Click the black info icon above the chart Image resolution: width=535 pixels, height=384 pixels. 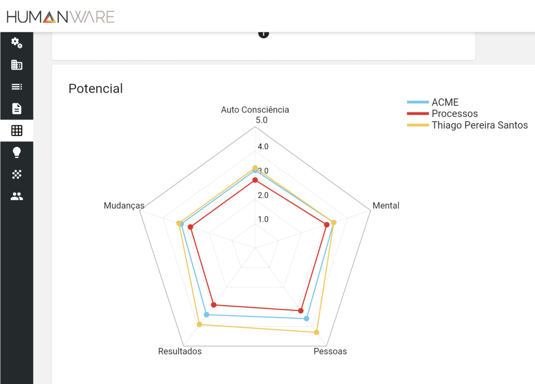[263, 33]
